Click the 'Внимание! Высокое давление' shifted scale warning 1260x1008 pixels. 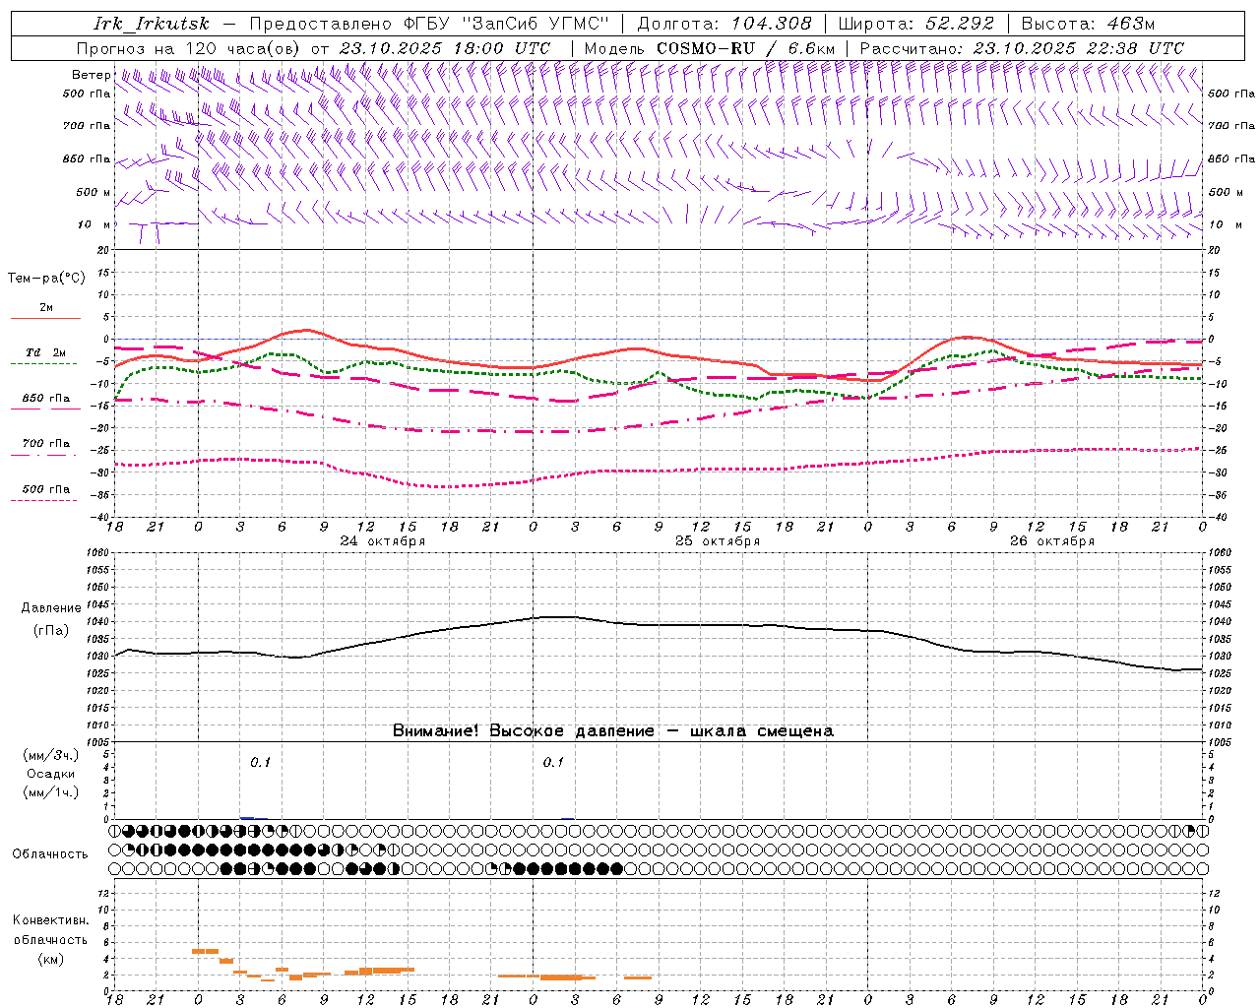point(613,731)
